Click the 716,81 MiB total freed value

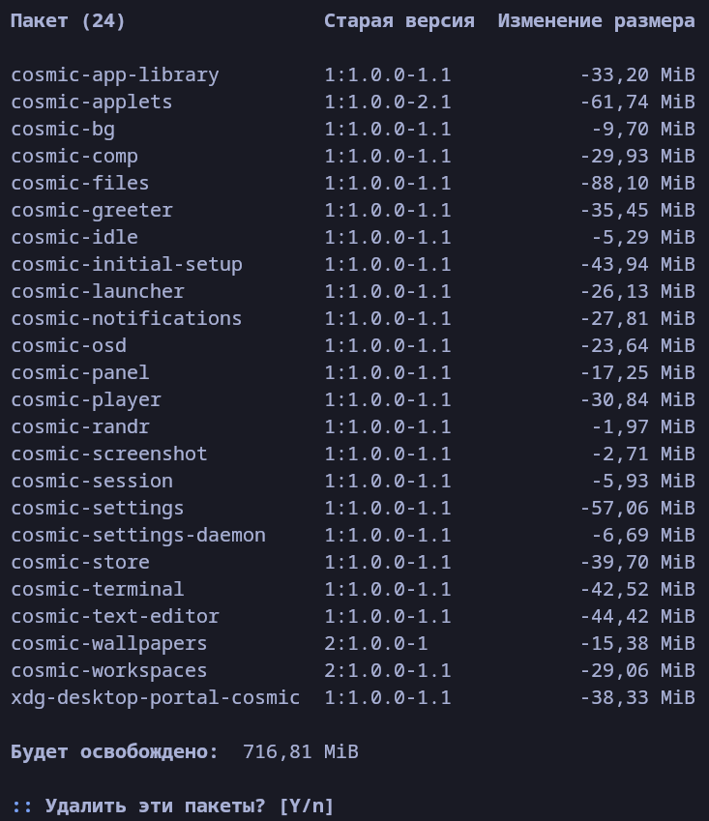(x=301, y=751)
